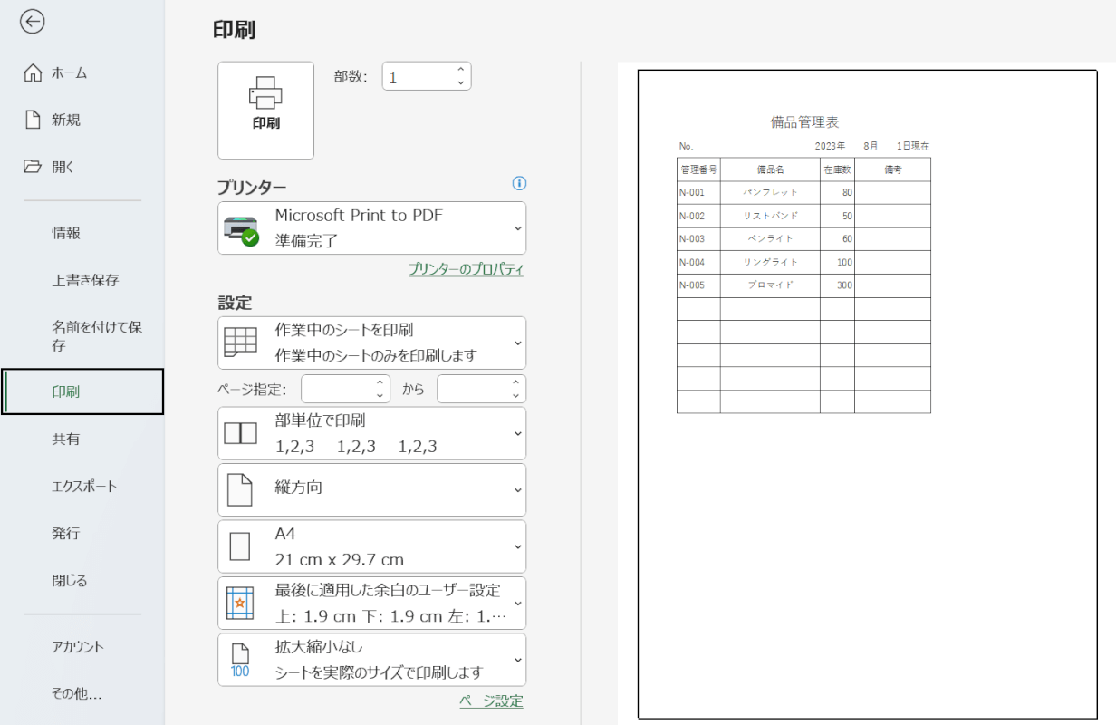Decrease the number of copies
This screenshot has height=725, width=1116.
click(460, 83)
